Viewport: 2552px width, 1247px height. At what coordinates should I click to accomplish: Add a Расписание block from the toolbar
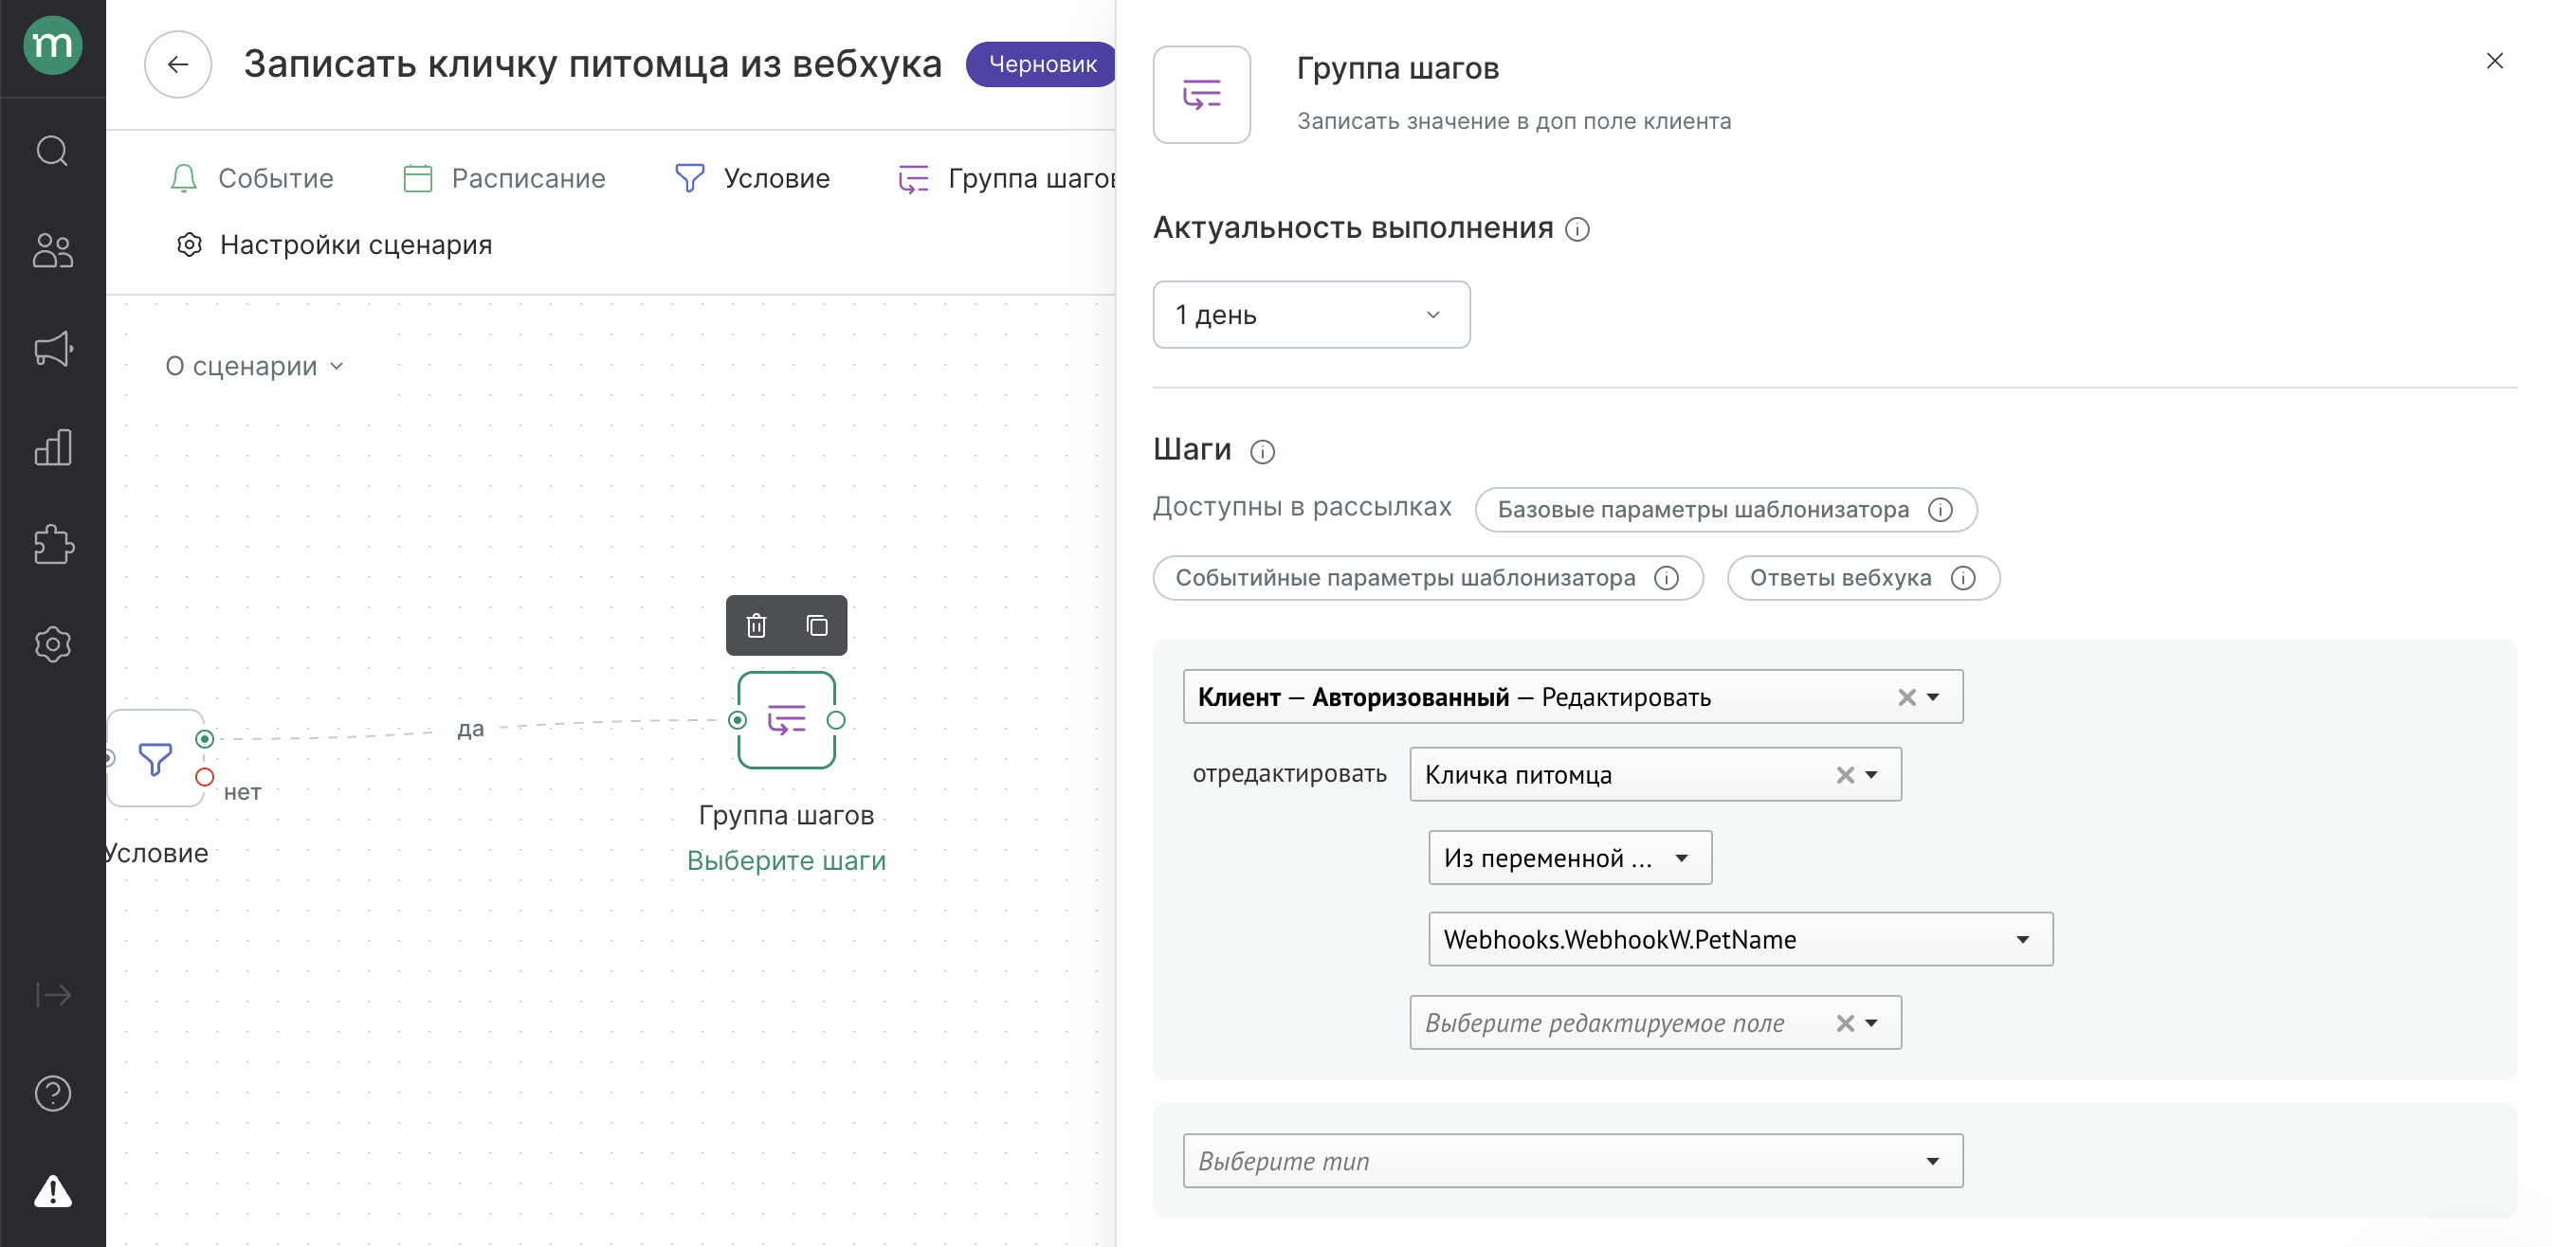504,178
